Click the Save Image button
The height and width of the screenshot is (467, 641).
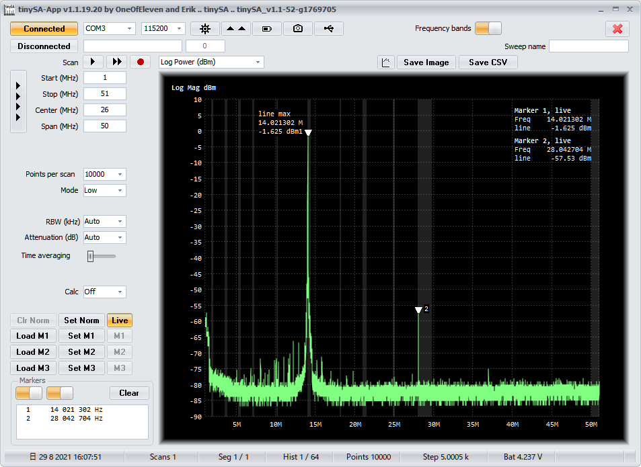click(426, 62)
